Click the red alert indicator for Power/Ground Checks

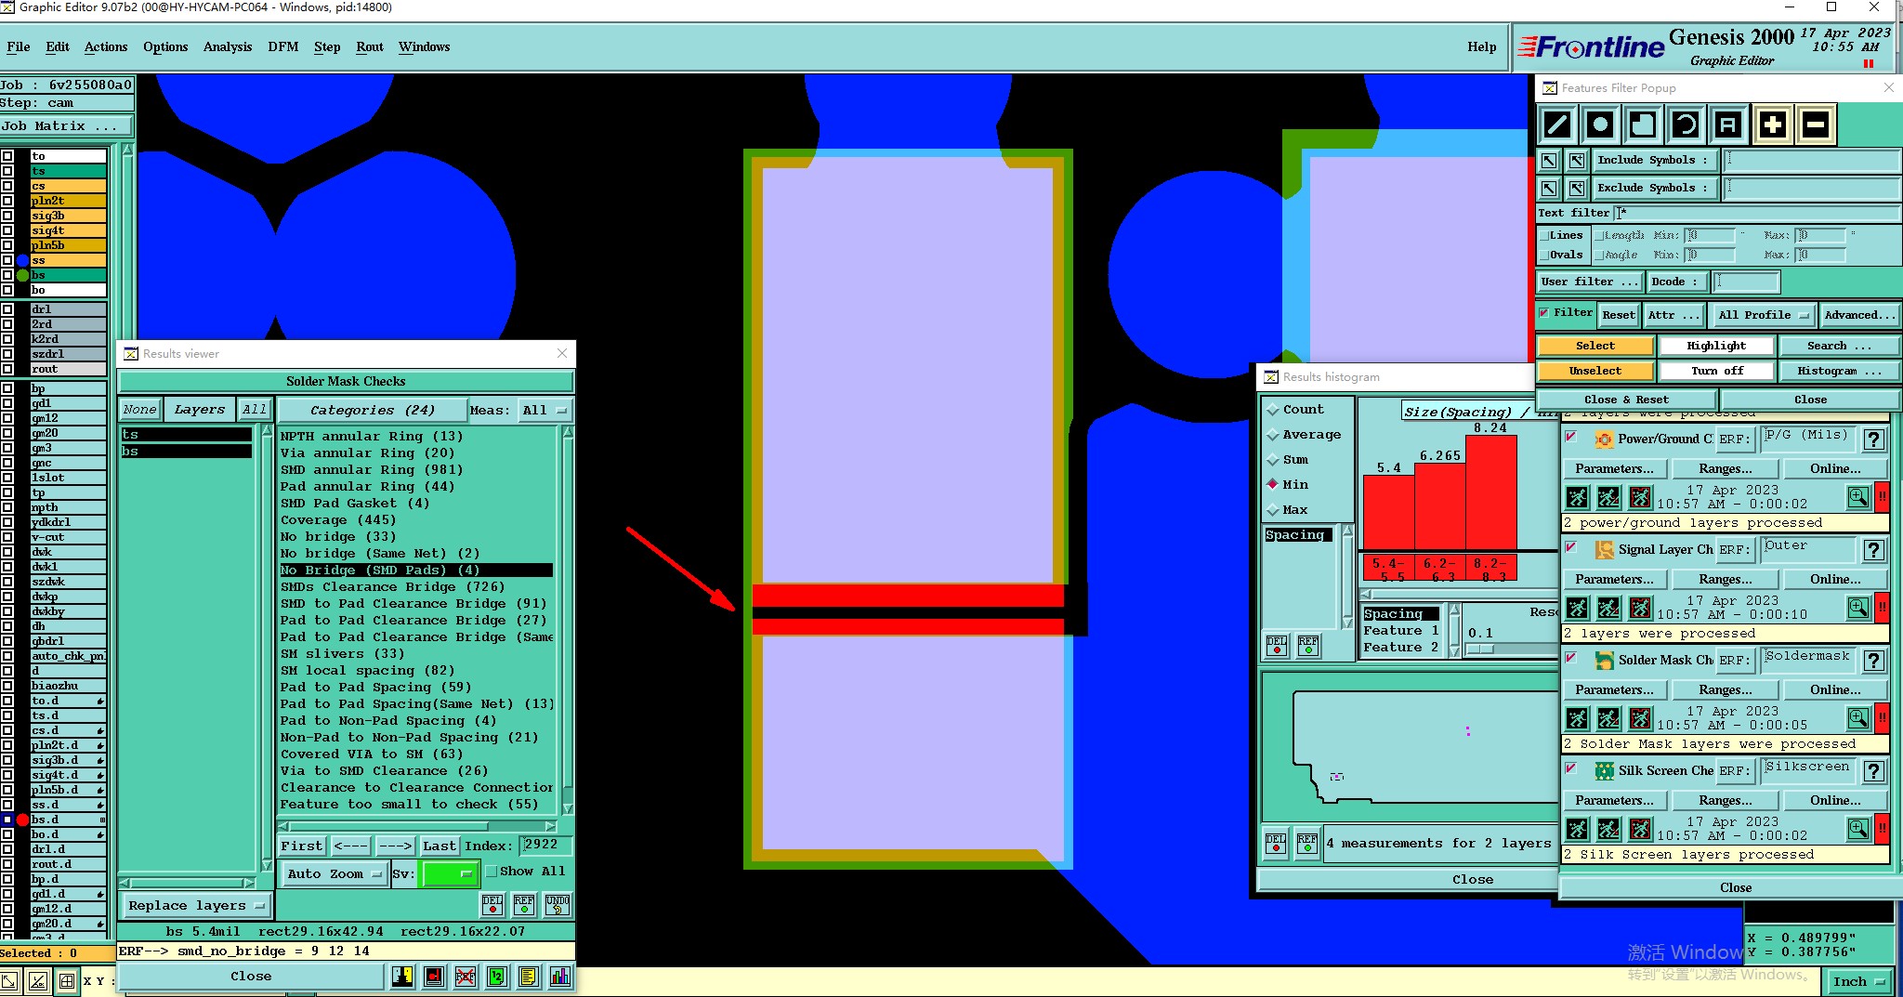(1882, 497)
